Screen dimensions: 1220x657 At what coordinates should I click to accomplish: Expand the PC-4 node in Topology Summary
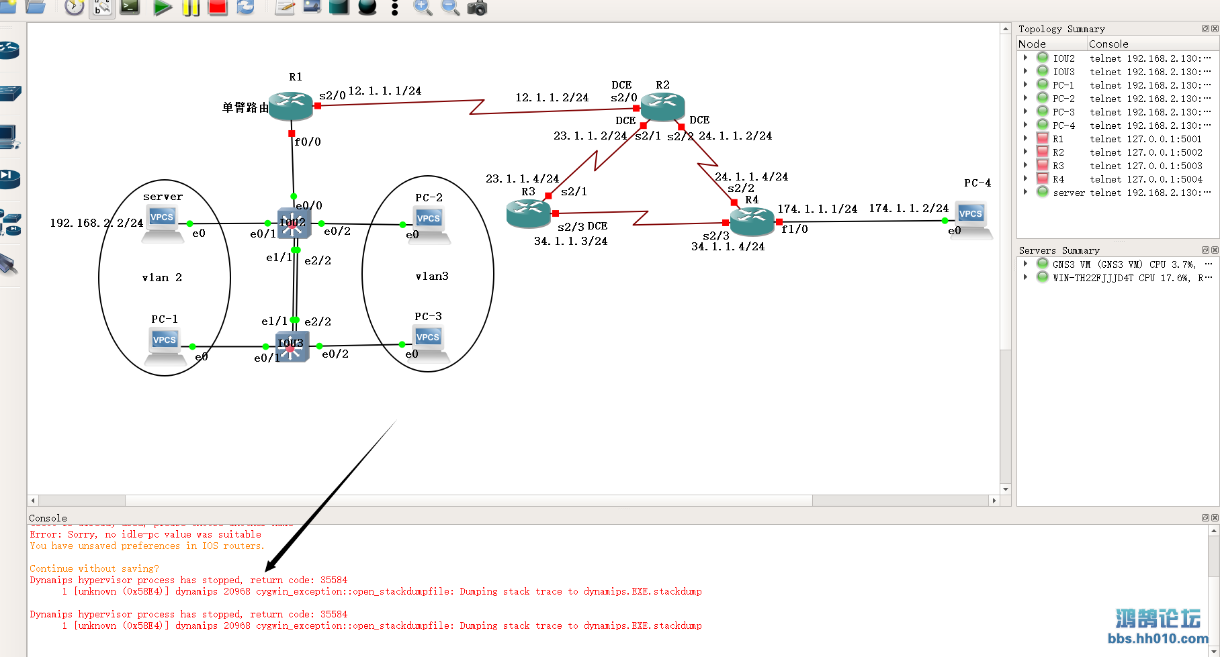[x=1025, y=125]
